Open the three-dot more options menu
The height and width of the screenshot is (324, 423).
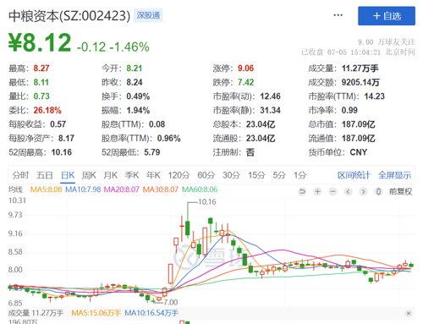tap(338, 15)
